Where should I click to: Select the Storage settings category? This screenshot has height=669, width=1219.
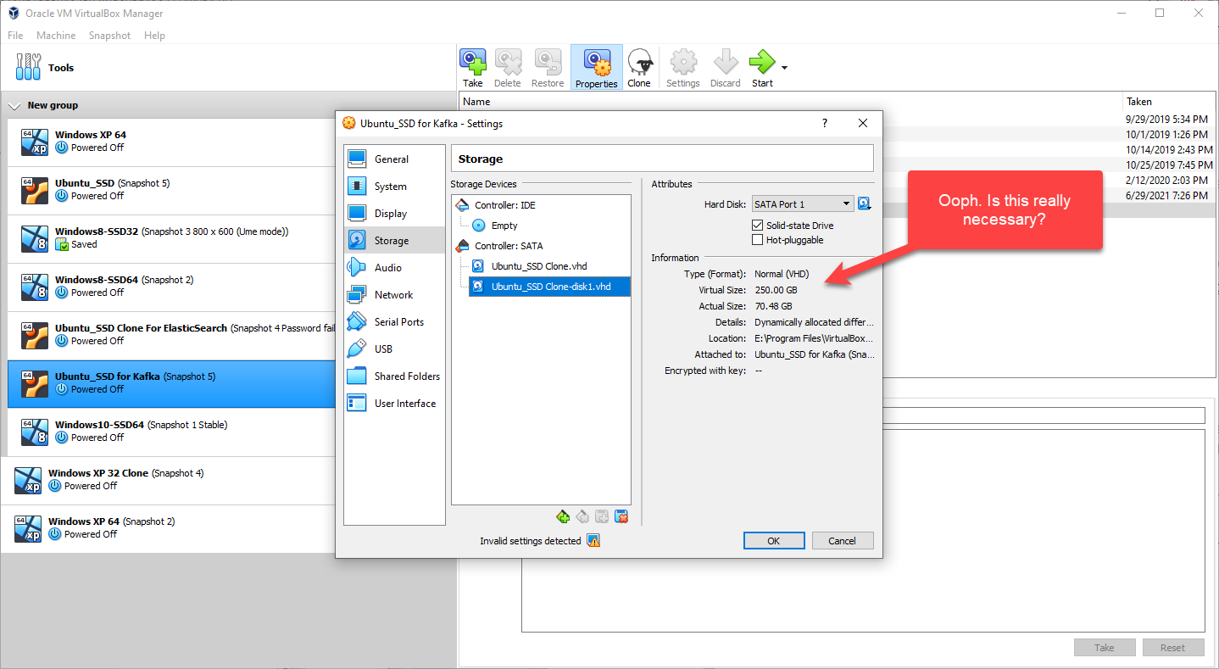point(394,241)
